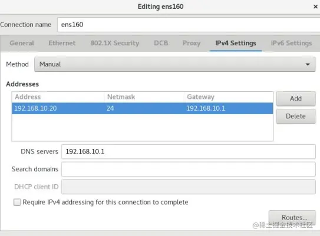Screen dimensions: 320x236
Task: Switch to IPv6 Settings tab
Action: point(291,43)
